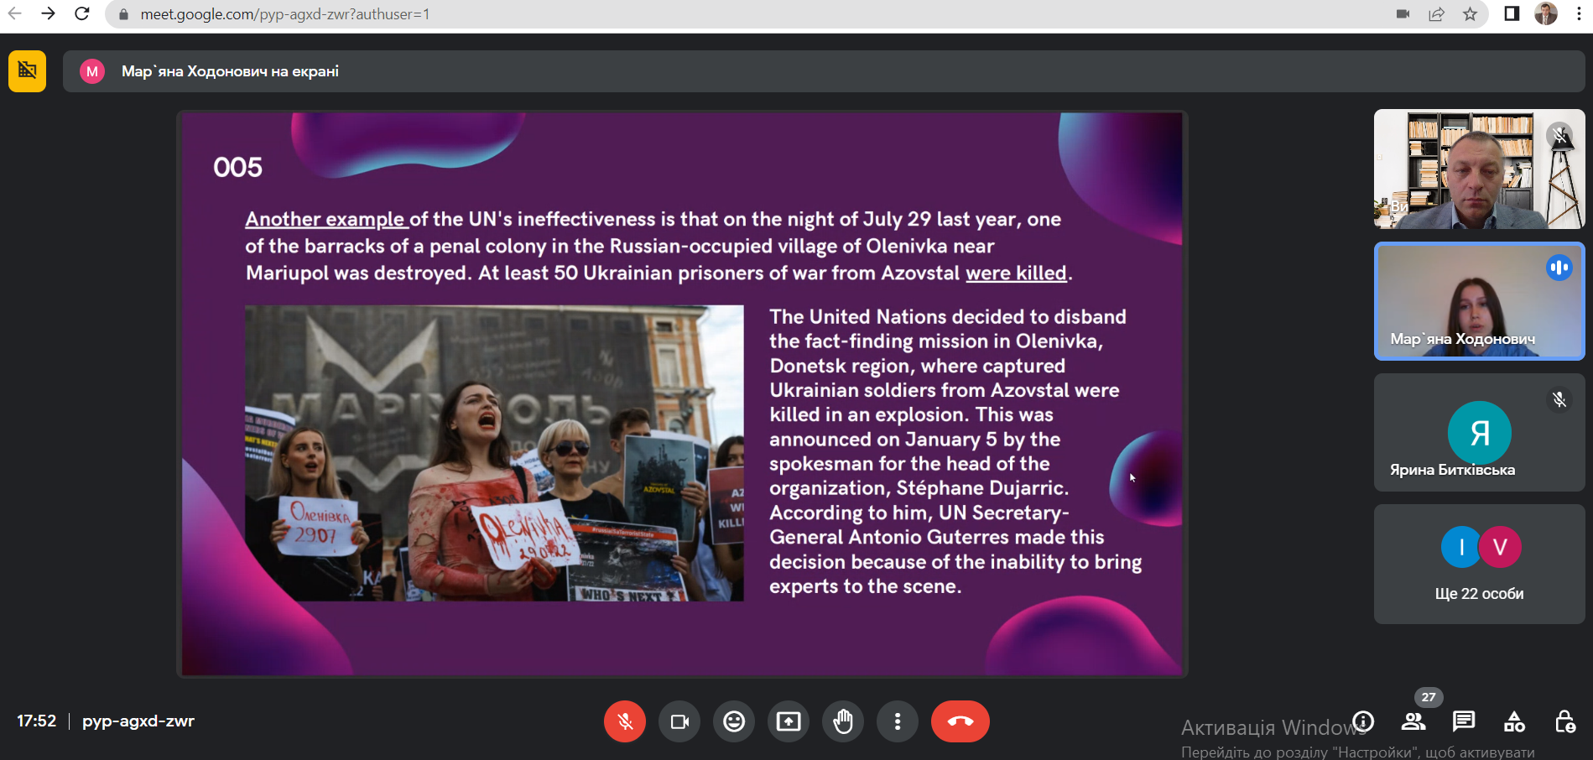Open the meeting details info icon
Screen dimensions: 1593x760
tap(1364, 721)
